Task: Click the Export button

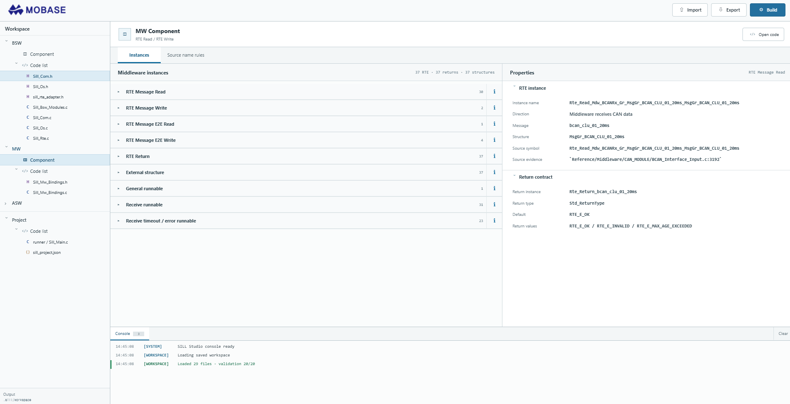Action: [x=729, y=10]
